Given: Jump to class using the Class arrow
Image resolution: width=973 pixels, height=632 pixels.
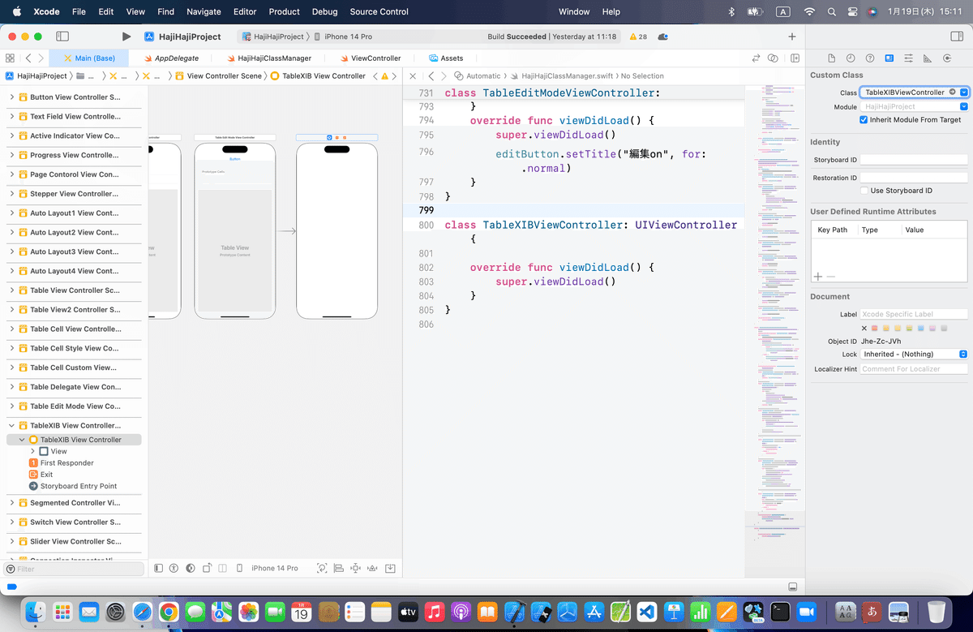Looking at the screenshot, I should (x=953, y=92).
